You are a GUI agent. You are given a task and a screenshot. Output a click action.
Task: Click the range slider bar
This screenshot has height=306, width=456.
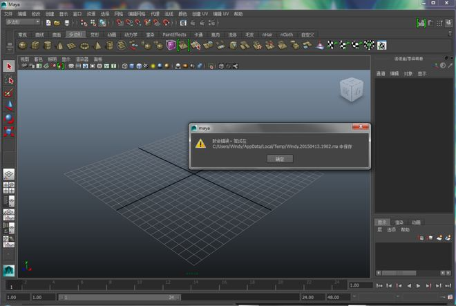(x=120, y=297)
